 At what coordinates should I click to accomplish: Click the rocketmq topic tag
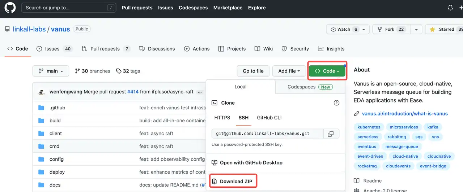coord(367,166)
